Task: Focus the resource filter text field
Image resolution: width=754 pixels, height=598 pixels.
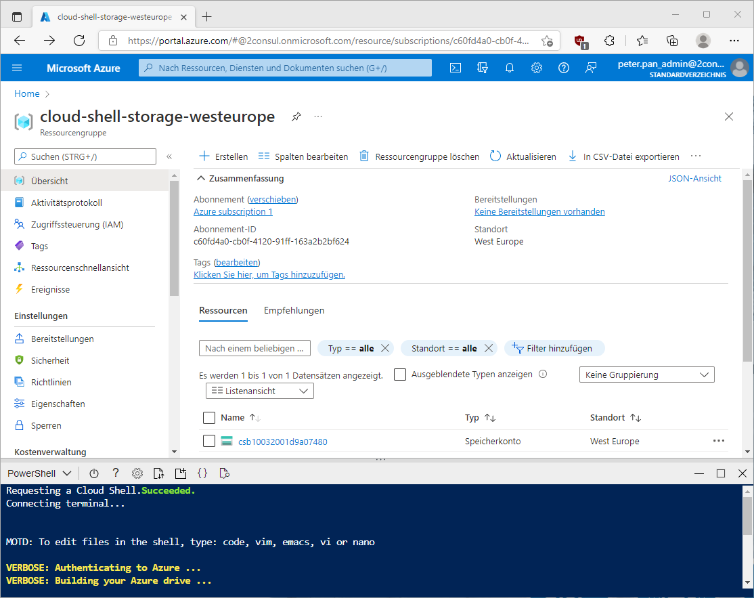Action: coord(255,348)
